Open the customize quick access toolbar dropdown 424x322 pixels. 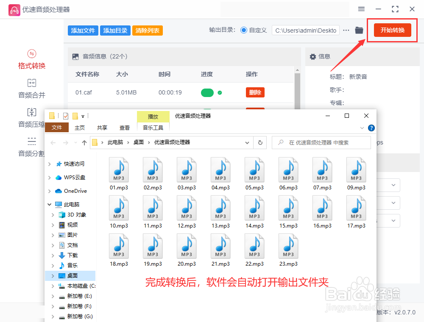coord(83,117)
